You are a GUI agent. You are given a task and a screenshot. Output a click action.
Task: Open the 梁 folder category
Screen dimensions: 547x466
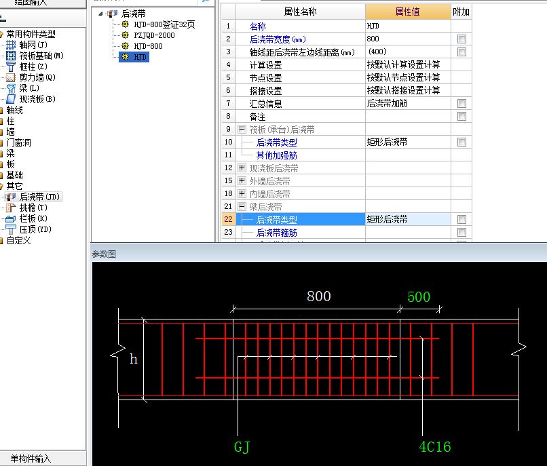coord(10,153)
